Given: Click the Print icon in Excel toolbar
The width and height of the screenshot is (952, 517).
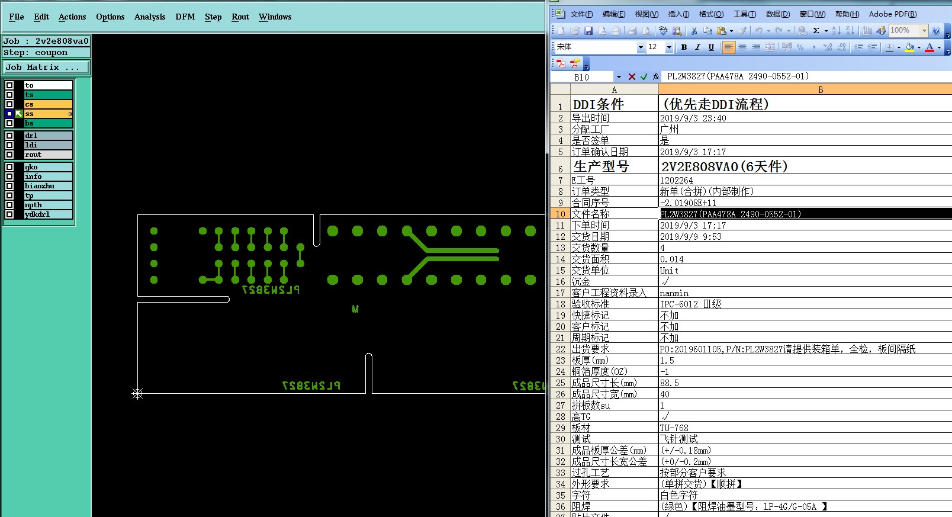Looking at the screenshot, I should tap(632, 31).
